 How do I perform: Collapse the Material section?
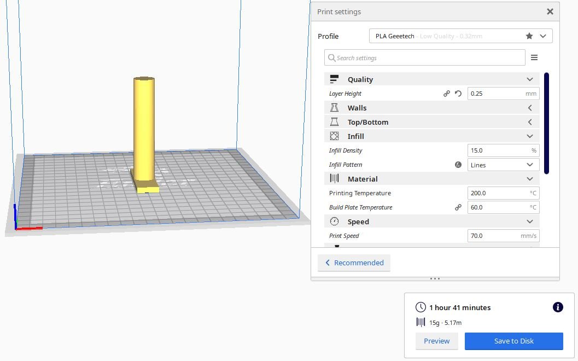click(x=530, y=179)
